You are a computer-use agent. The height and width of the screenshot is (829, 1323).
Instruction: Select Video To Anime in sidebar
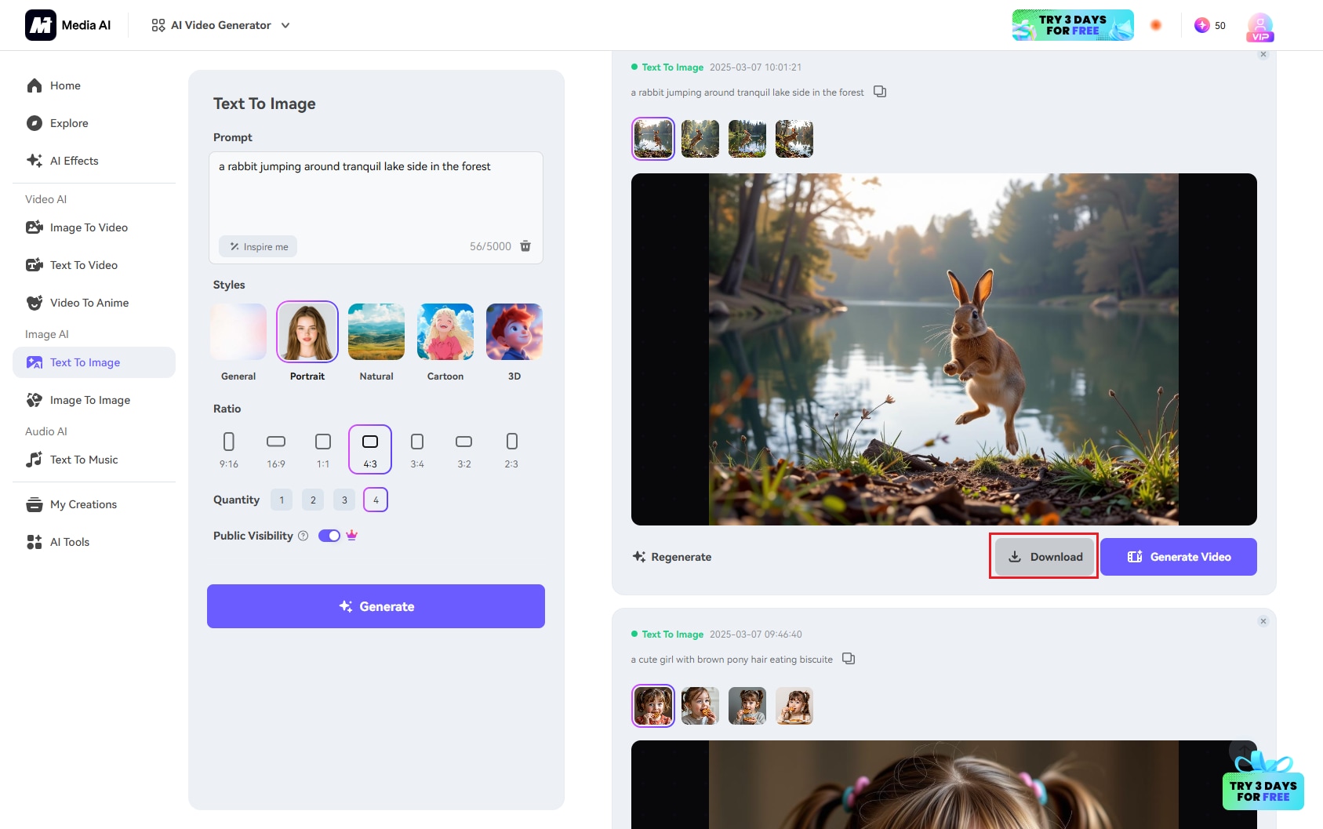94,303
